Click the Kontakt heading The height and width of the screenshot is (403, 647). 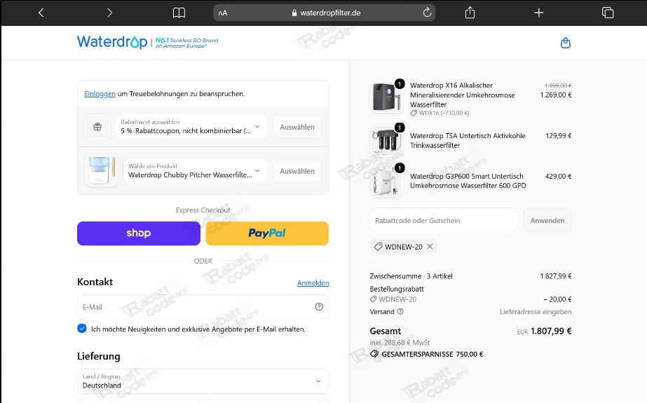95,282
